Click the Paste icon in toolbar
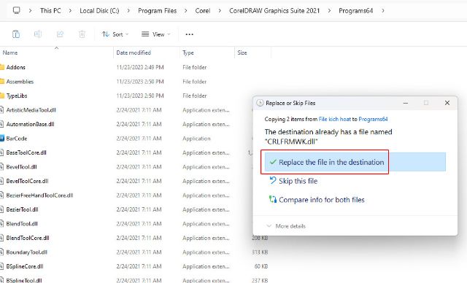 pos(16,34)
